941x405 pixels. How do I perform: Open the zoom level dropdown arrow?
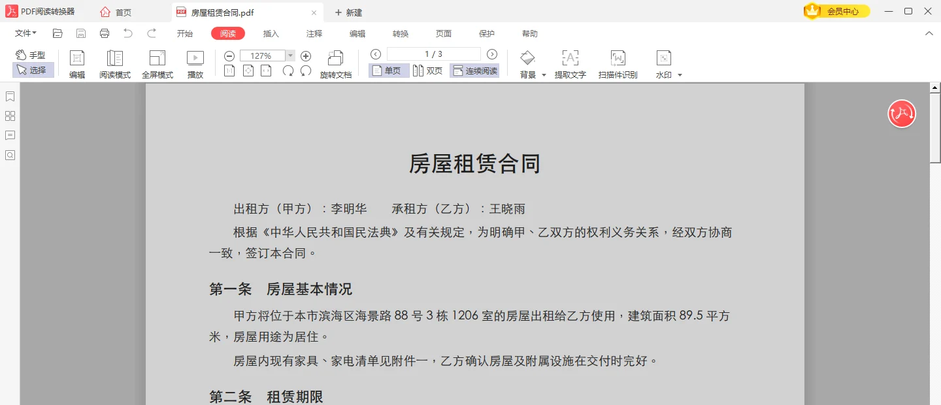291,56
